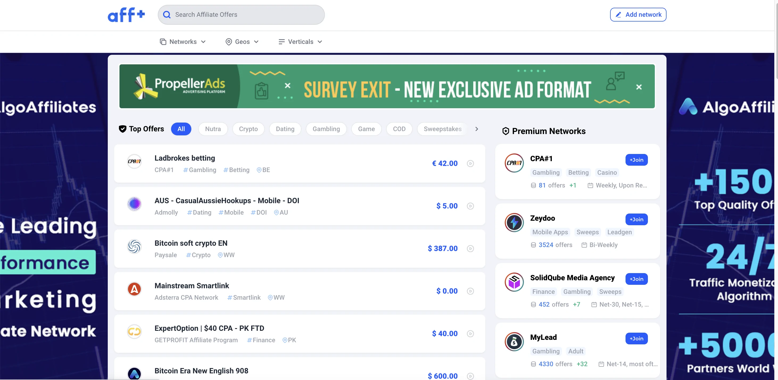Click the Premium Networks badge icon
Viewport: 778px width, 380px height.
[506, 131]
